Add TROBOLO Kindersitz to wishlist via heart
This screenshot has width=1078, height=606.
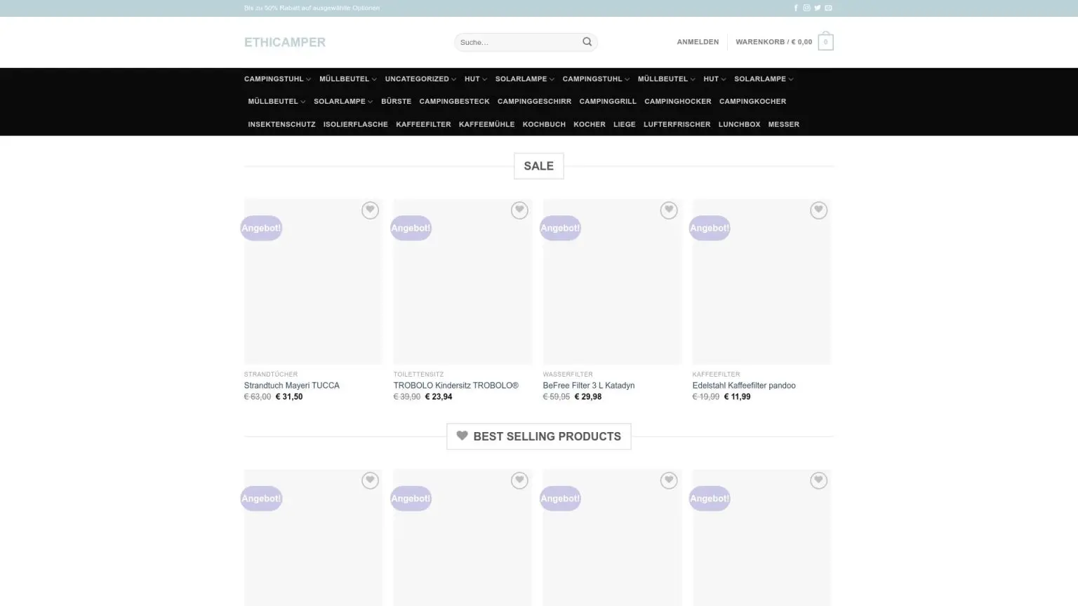point(519,210)
